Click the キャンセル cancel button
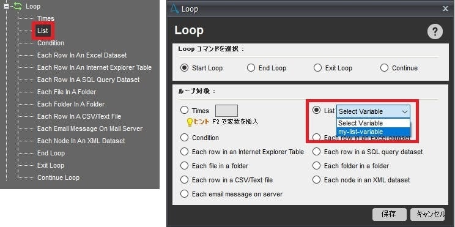This screenshot has width=455, height=227. [427, 214]
